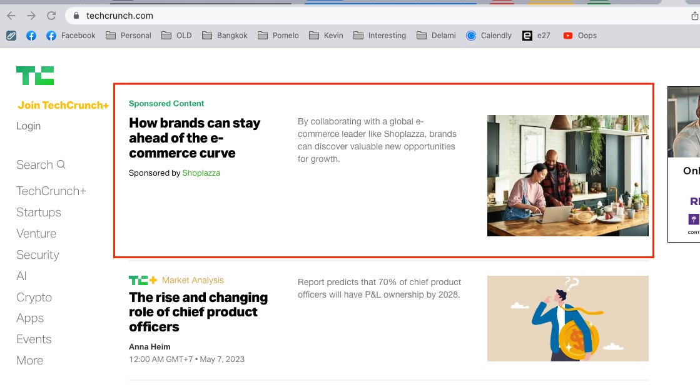Reload the page with refresh icon
Image resolution: width=700 pixels, height=387 pixels.
point(51,16)
